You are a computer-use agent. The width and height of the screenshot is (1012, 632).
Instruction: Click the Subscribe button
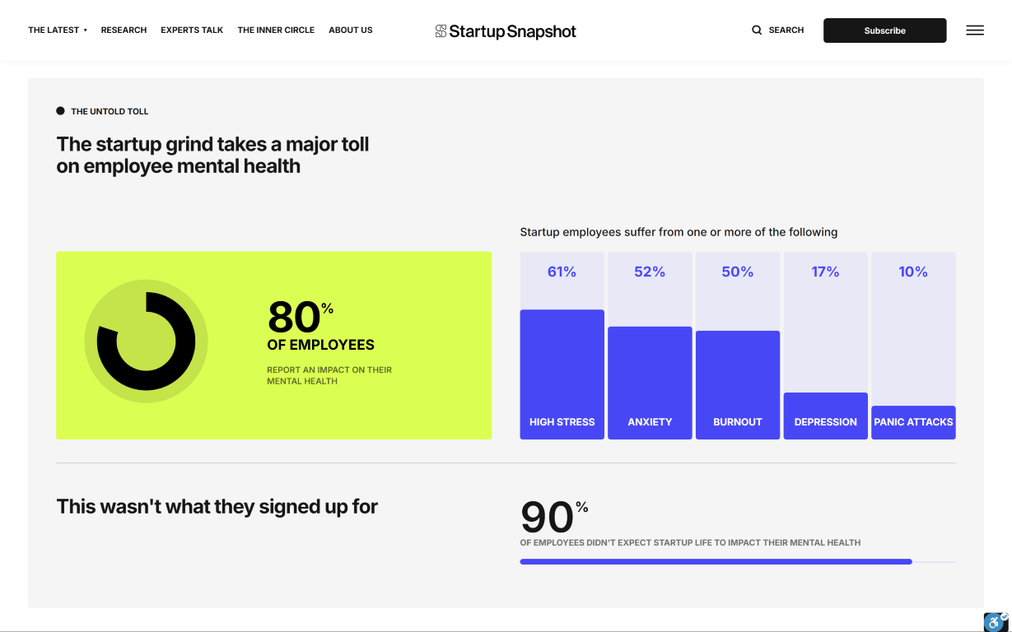884,30
